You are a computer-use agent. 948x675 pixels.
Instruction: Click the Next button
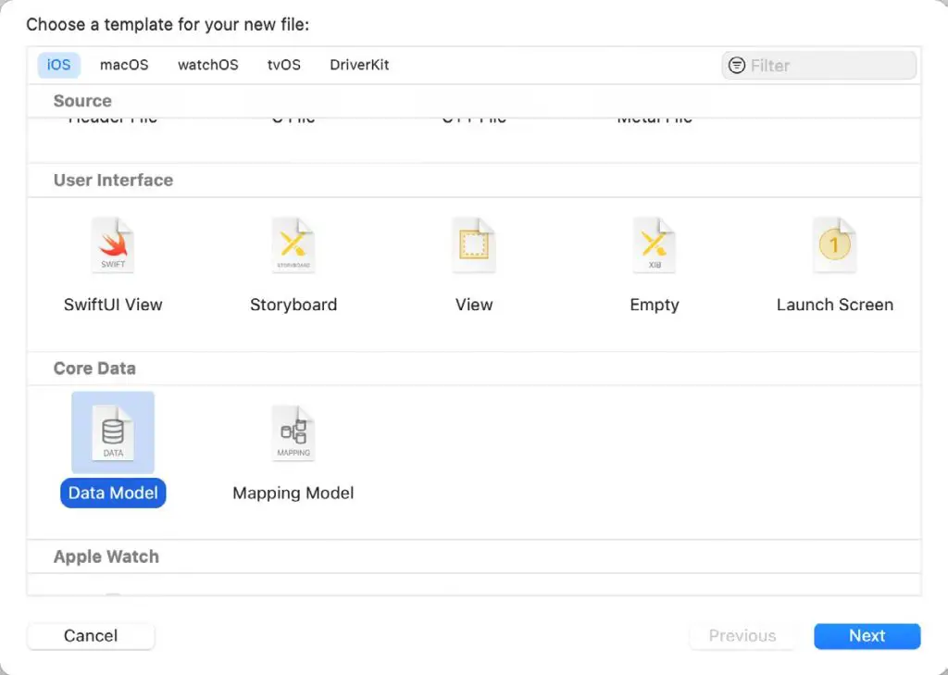(867, 636)
